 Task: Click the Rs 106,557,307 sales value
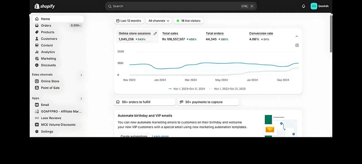point(173,39)
